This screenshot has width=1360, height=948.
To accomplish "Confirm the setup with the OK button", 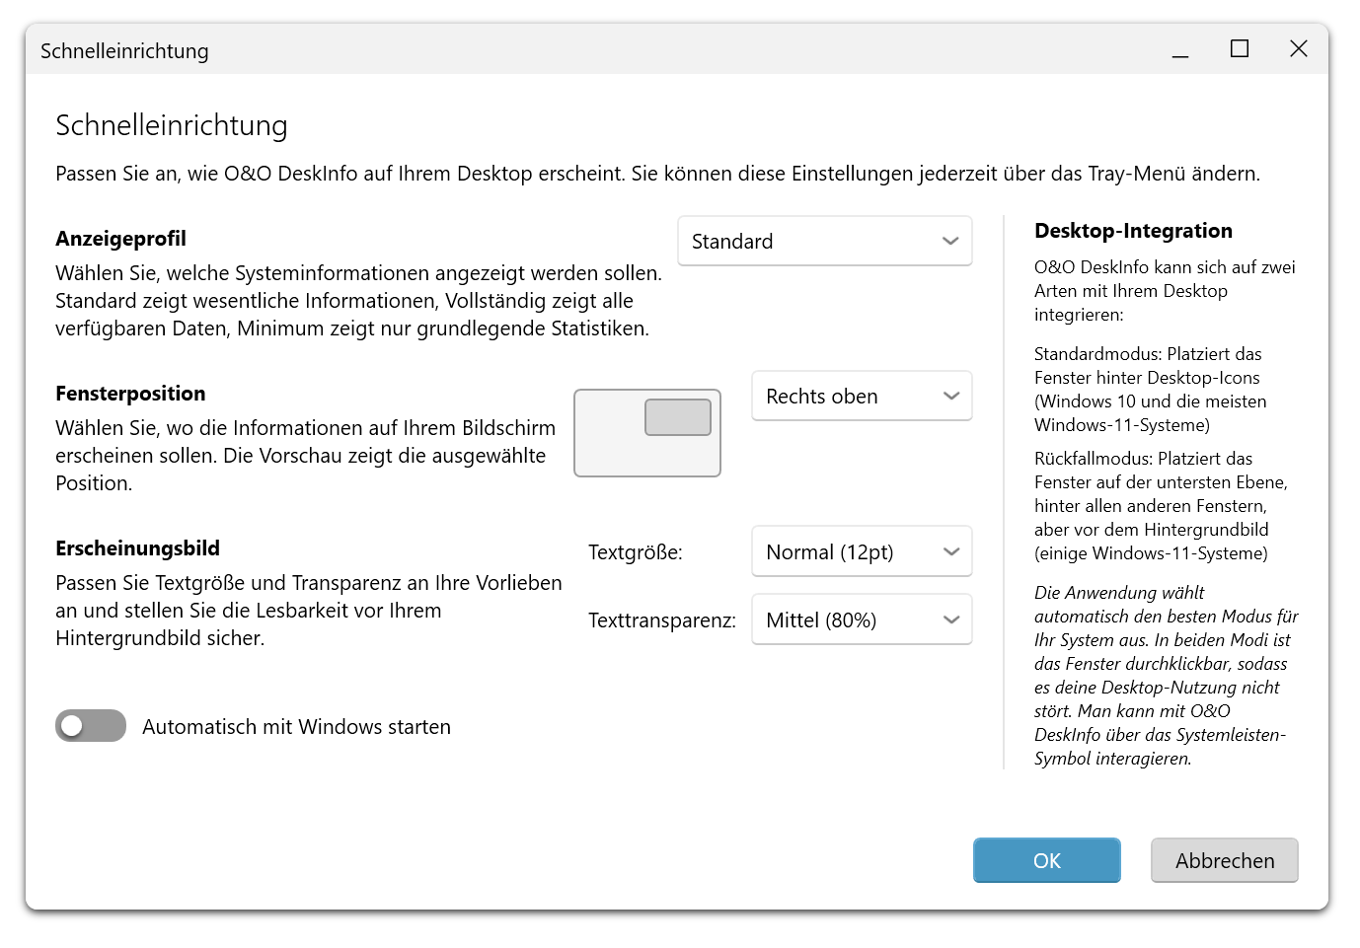I will click(1046, 860).
